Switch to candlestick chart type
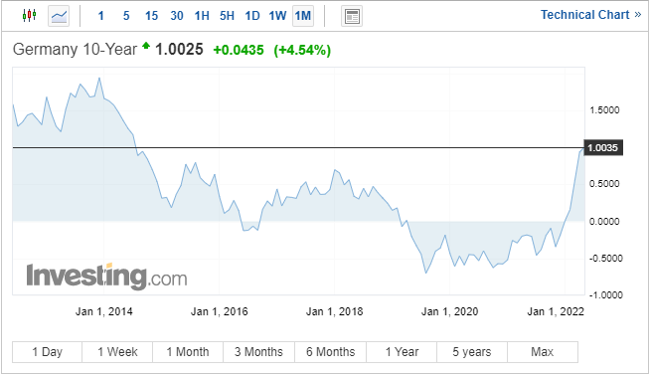 tap(29, 16)
